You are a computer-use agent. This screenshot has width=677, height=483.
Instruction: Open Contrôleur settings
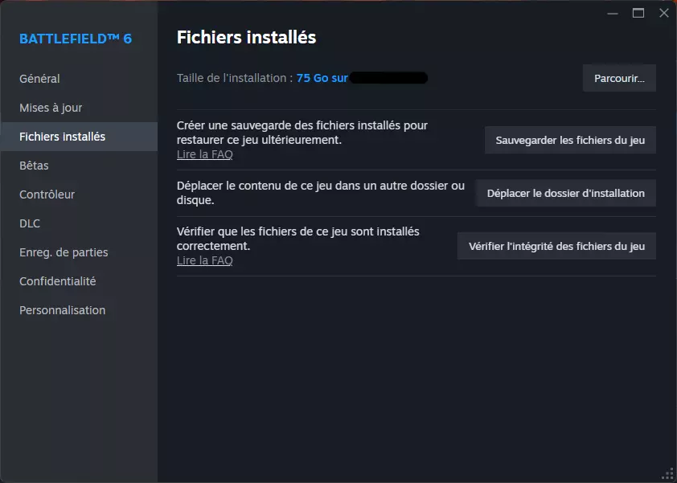47,194
